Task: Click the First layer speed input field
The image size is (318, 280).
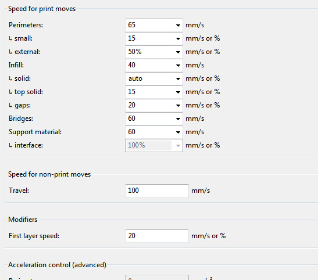Action: click(157, 236)
